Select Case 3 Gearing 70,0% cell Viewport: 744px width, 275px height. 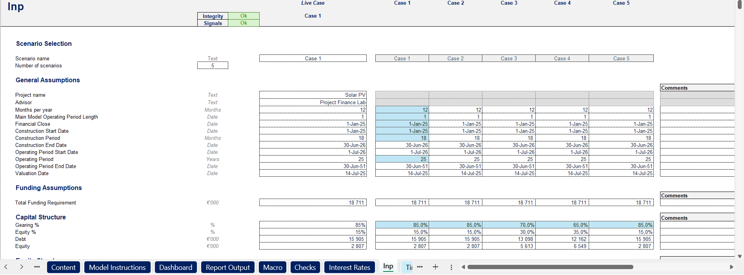[509, 225]
